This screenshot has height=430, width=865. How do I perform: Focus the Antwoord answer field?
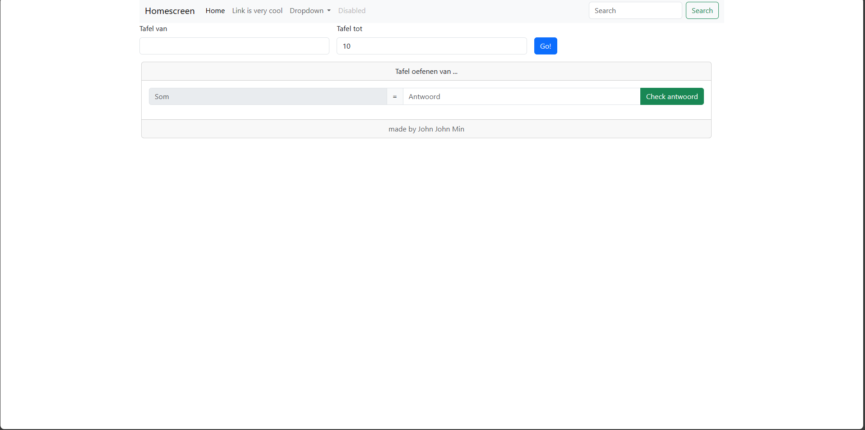522,96
